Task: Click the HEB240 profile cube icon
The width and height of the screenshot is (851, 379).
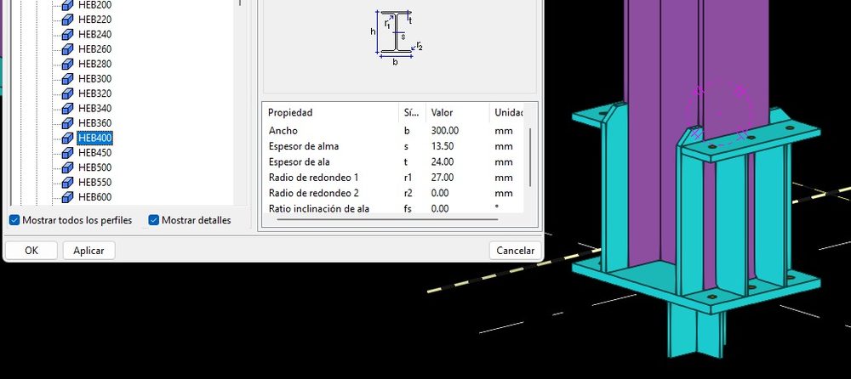Action: tap(67, 34)
